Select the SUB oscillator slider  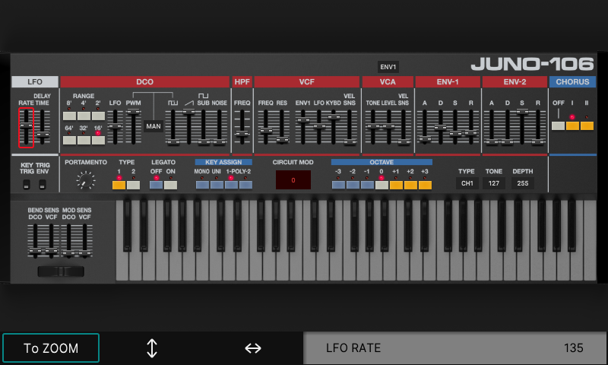pyautogui.click(x=204, y=127)
